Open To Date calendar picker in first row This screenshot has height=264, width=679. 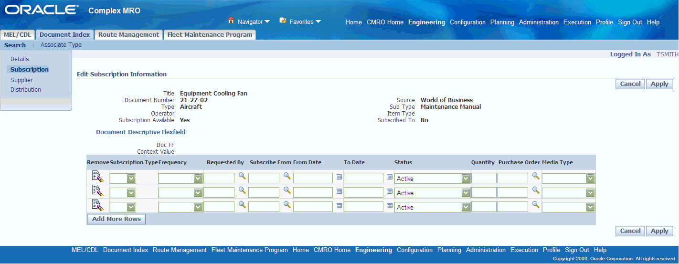(390, 177)
